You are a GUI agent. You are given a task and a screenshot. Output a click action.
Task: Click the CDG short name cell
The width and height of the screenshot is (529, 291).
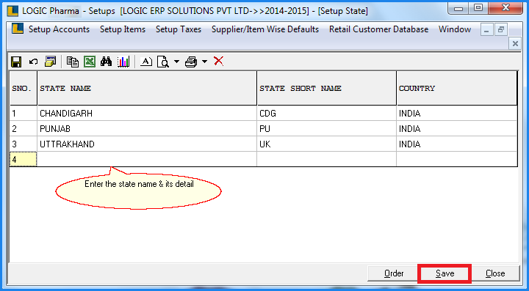[326, 114]
